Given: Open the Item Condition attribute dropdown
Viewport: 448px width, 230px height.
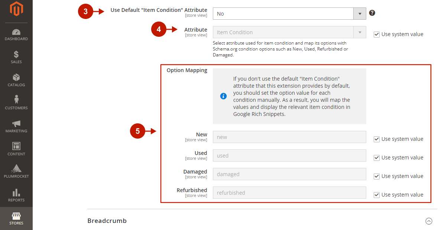Looking at the screenshot, I should [359, 32].
